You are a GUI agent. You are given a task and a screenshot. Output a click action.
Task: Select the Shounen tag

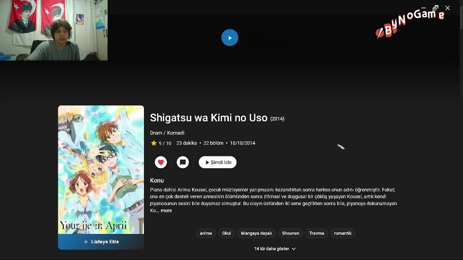click(290, 233)
